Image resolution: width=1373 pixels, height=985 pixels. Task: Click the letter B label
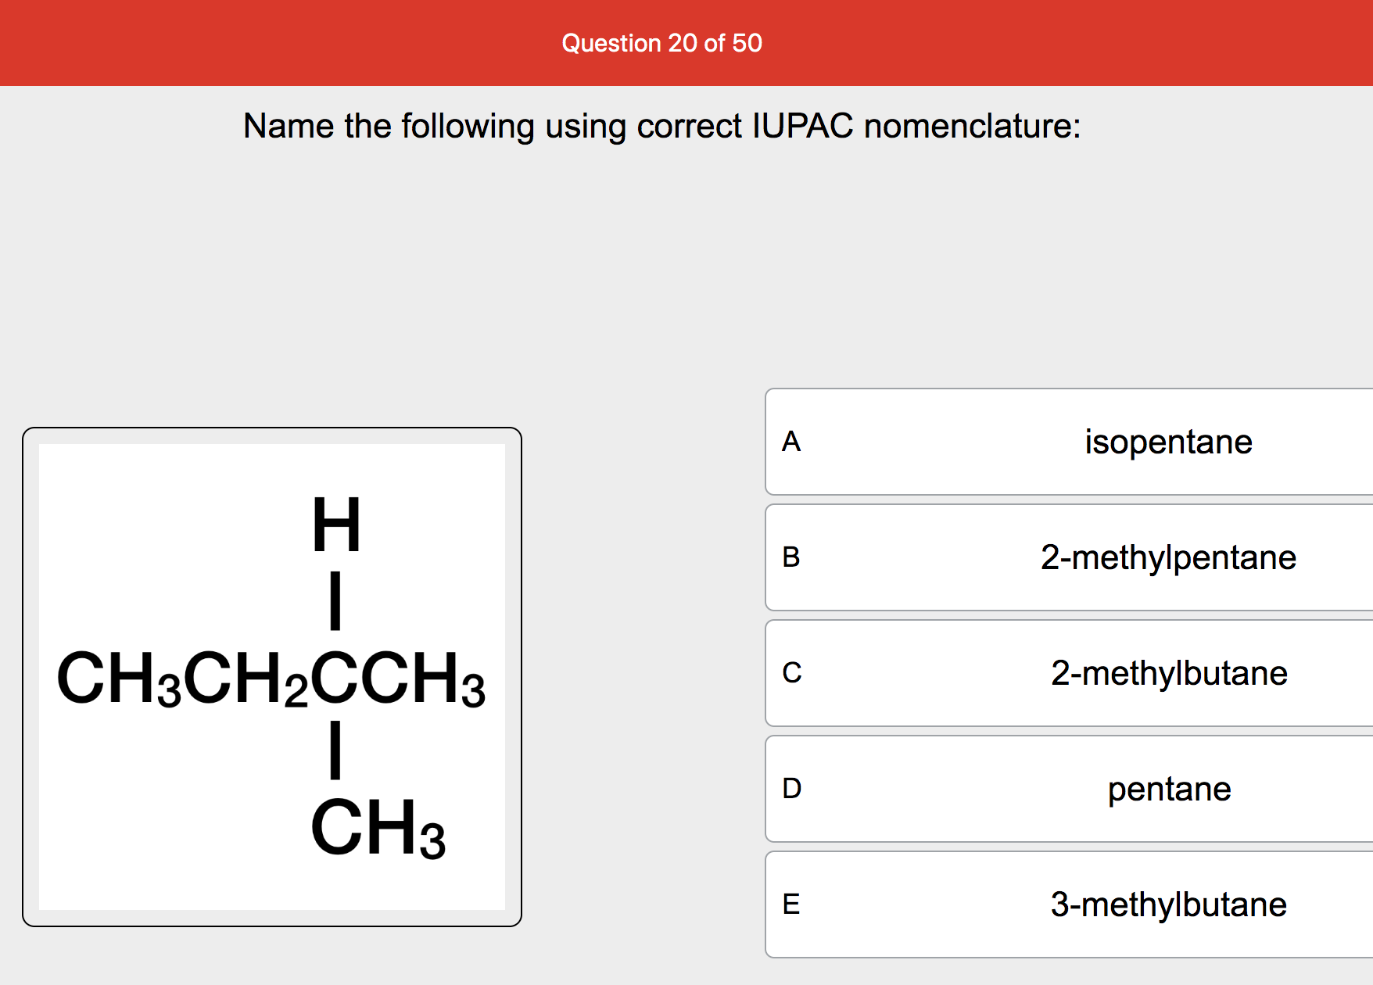[x=792, y=557]
